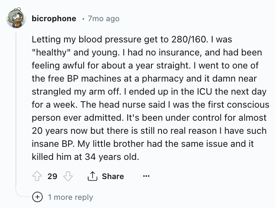Viewport: 275px width, 208px height.
Task: Open the bicrophone username profile link
Action: [x=53, y=18]
